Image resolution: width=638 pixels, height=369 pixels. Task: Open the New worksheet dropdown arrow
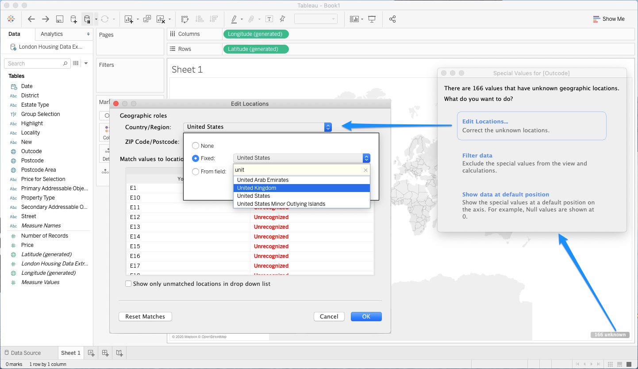138,19
